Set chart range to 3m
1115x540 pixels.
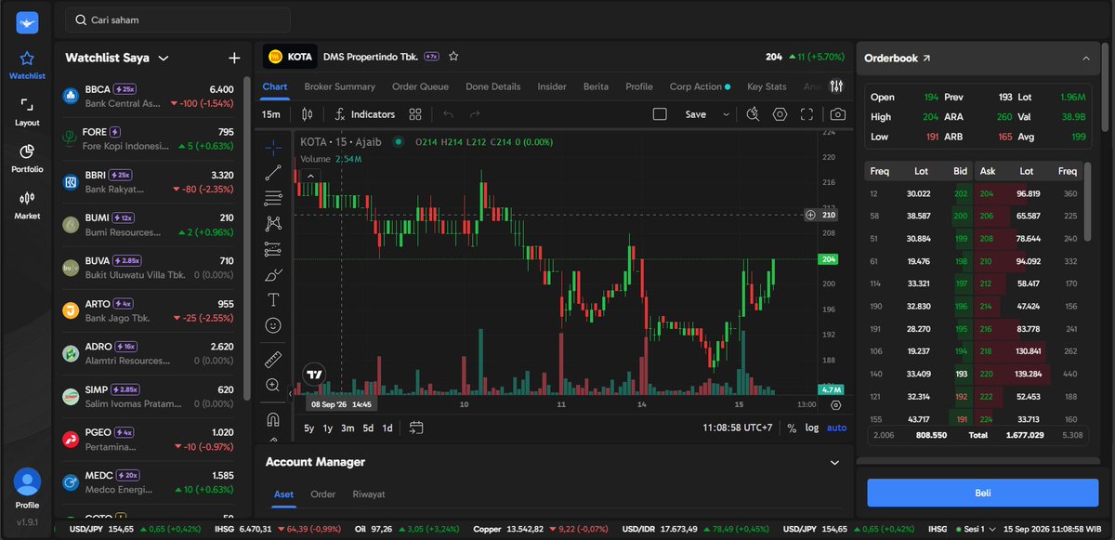pos(348,428)
